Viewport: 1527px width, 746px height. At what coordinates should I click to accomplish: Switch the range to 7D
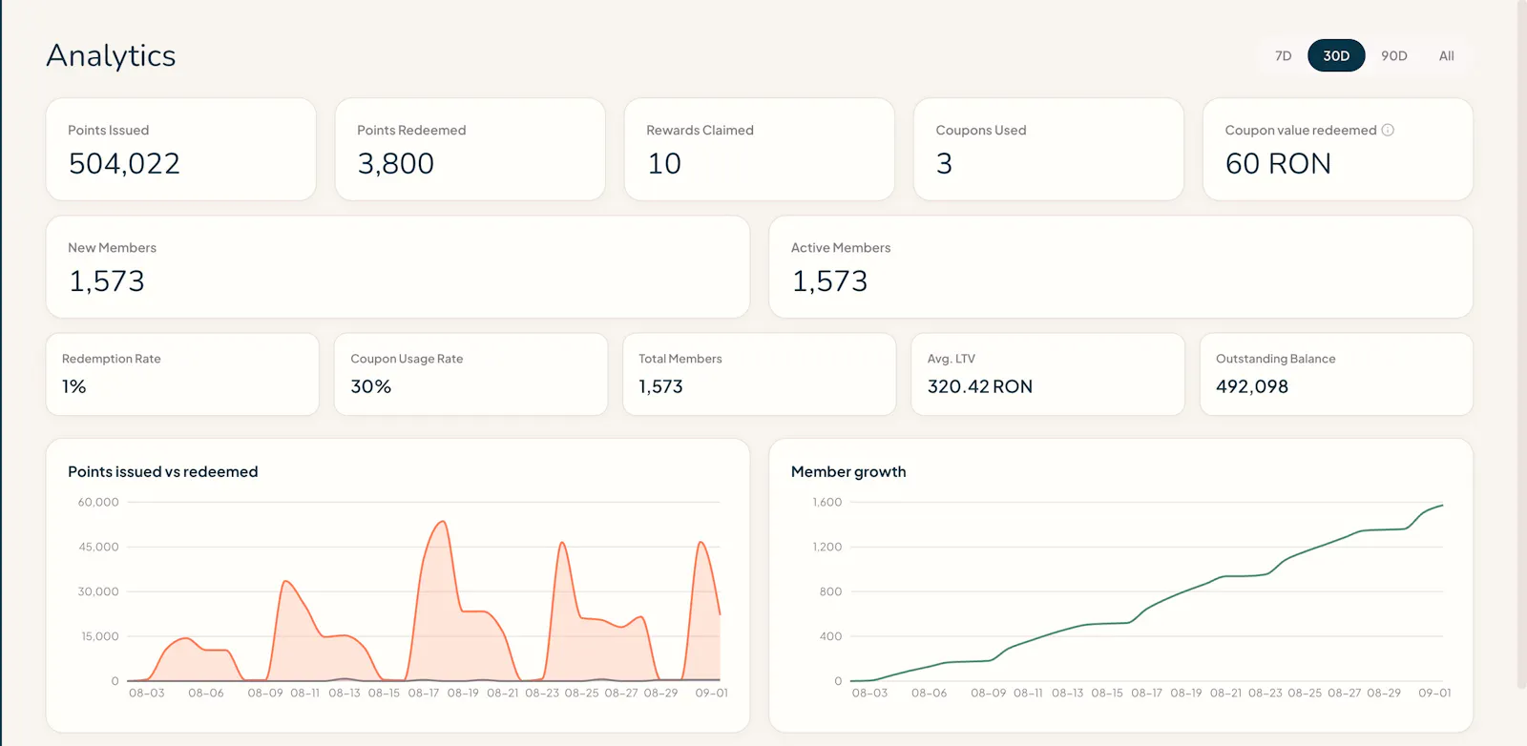(x=1283, y=55)
